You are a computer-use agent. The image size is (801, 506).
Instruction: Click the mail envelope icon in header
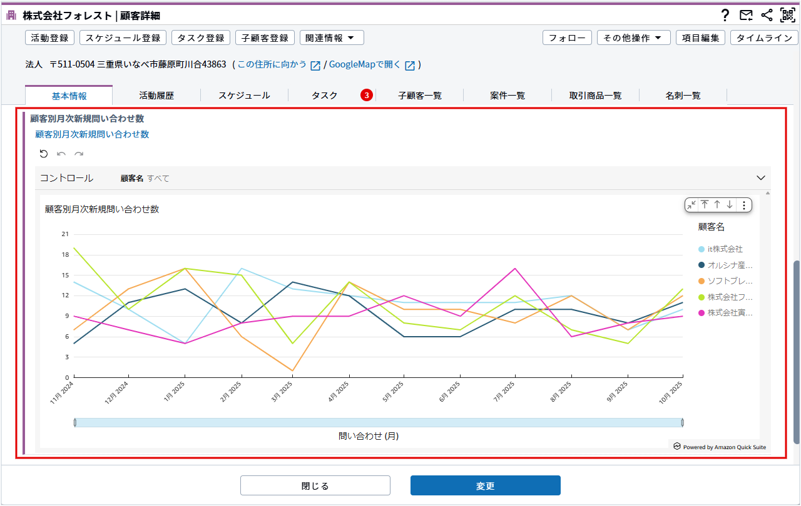click(746, 15)
